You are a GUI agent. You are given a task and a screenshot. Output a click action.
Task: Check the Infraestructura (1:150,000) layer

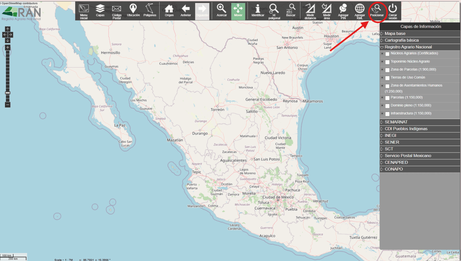tap(388, 114)
